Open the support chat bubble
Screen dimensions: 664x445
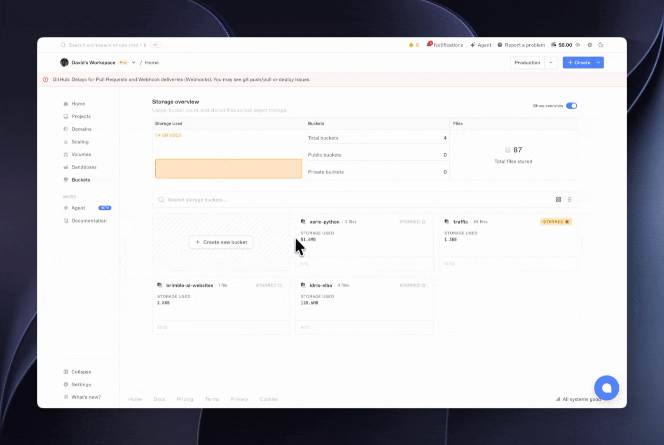click(606, 388)
